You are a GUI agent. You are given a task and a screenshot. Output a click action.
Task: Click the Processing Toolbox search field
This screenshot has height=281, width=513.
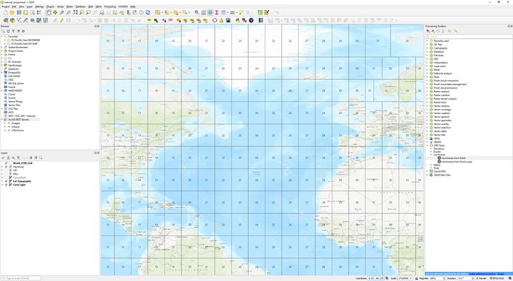[469, 37]
